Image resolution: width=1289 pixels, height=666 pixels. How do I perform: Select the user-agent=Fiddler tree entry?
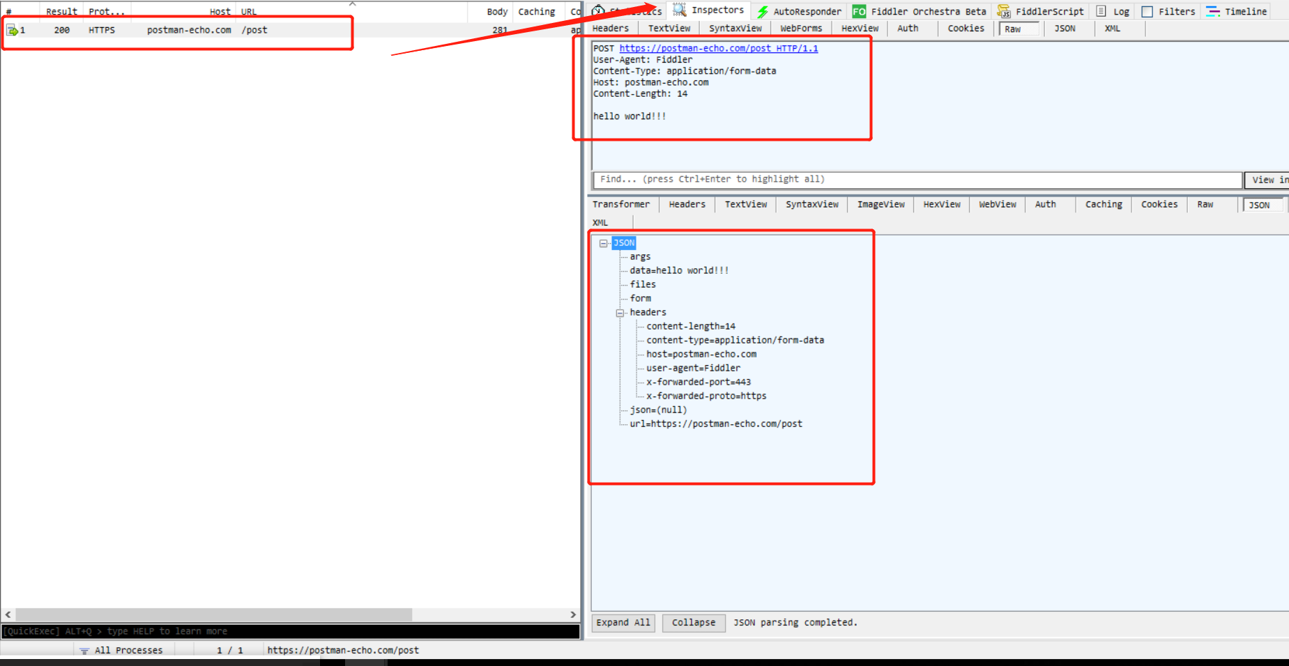tap(693, 369)
